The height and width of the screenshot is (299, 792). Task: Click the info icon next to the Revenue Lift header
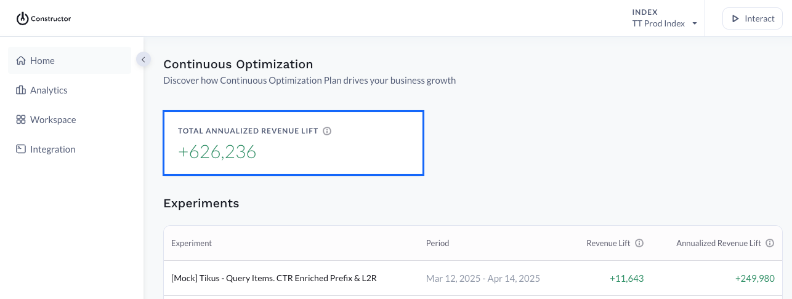coord(639,243)
